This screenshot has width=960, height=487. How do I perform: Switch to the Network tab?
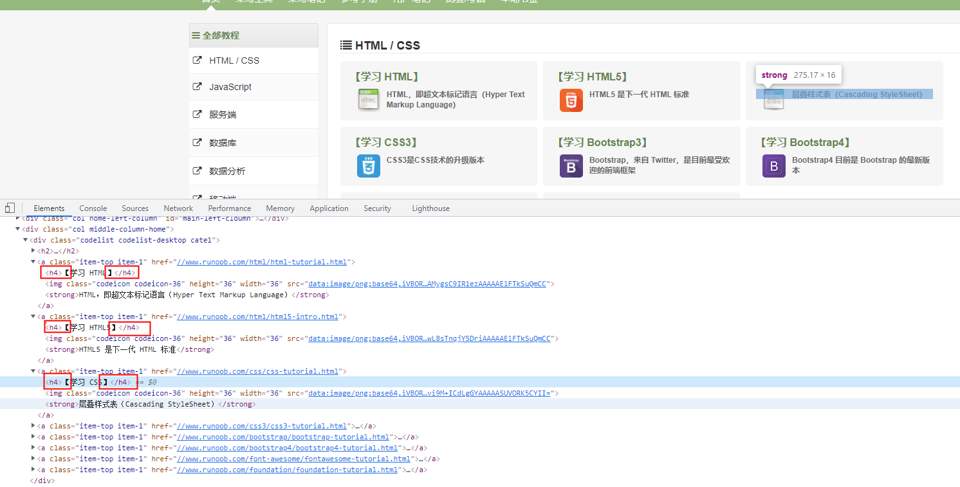178,208
